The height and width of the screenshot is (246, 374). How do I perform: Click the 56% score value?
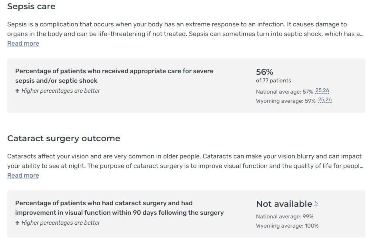[x=264, y=72]
